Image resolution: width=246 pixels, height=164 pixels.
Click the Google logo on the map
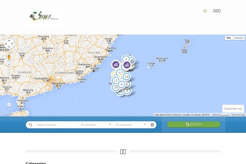tap(7, 113)
